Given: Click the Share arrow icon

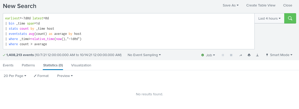Looking at the screenshot, I should 240,55.
